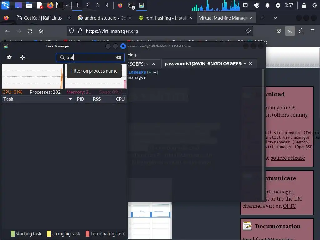
Task: Switch to workspace 2
Action: (87, 5)
